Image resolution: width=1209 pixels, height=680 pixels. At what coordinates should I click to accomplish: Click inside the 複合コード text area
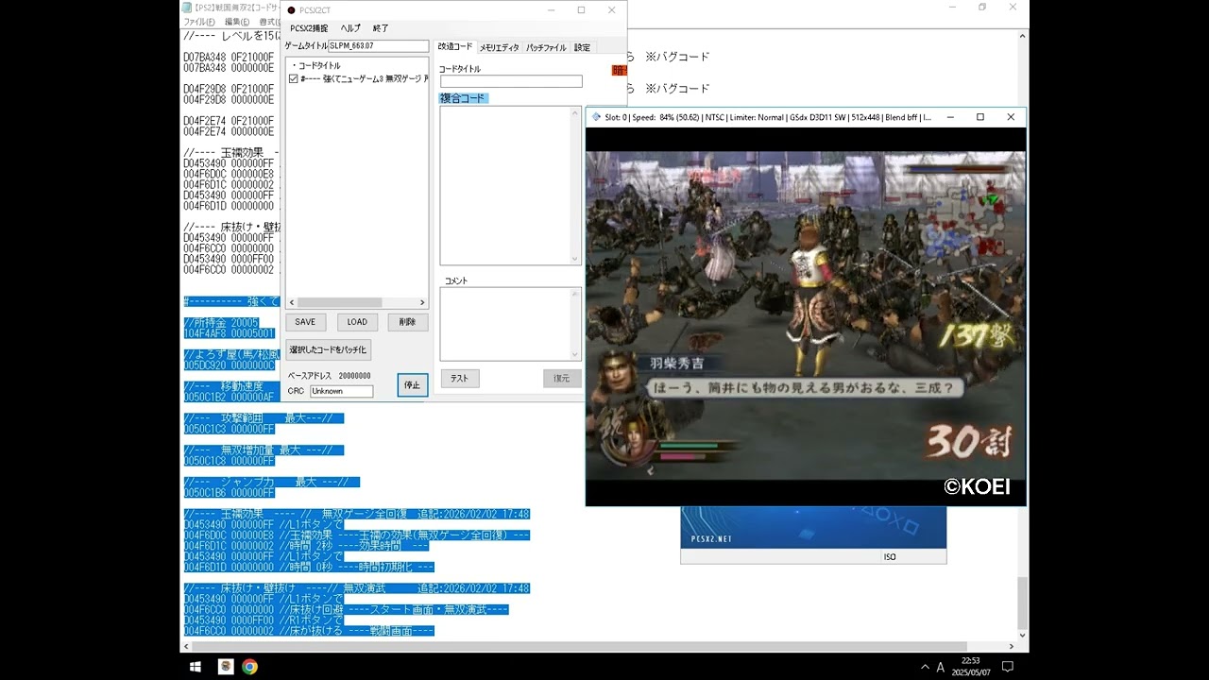click(x=504, y=185)
